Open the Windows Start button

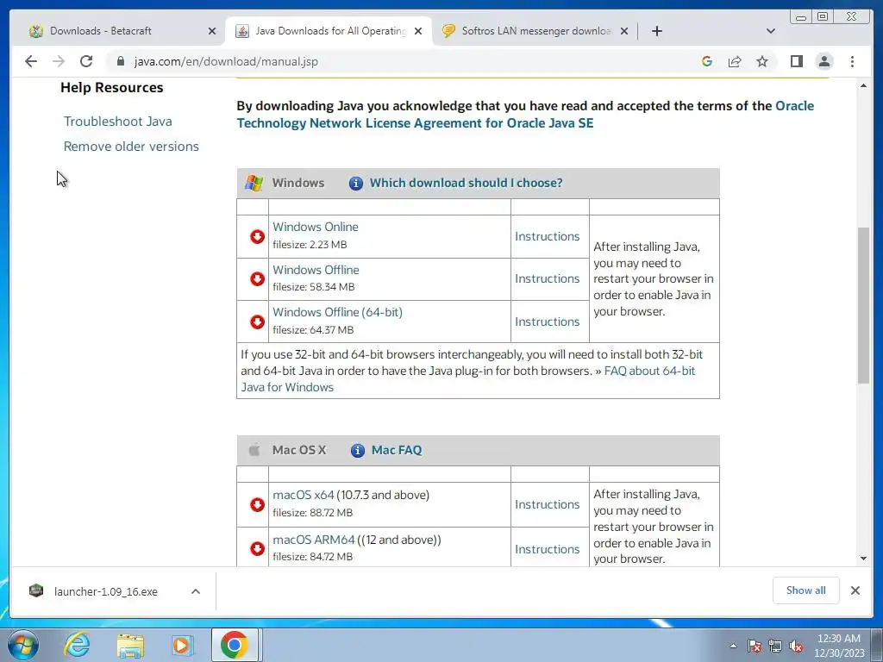23,645
